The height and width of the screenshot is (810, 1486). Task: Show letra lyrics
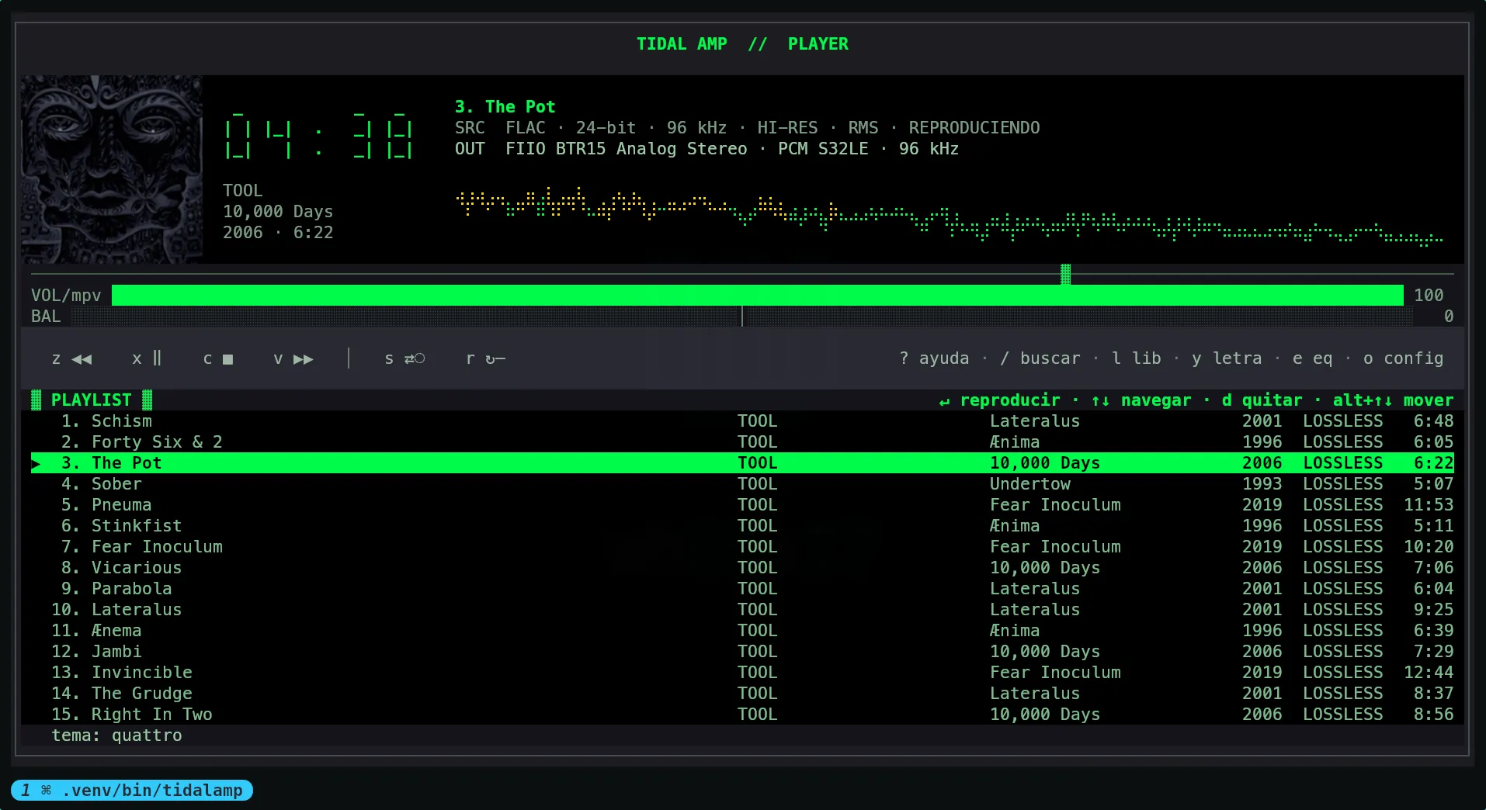1227,358
